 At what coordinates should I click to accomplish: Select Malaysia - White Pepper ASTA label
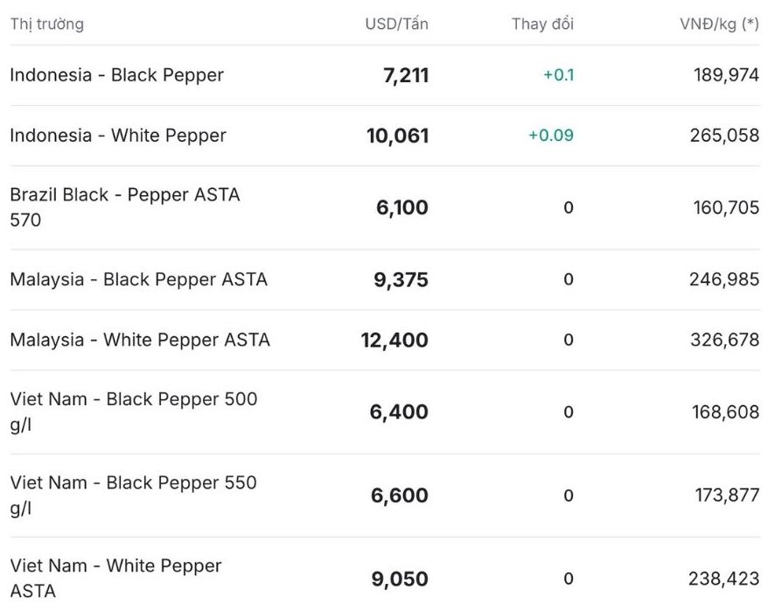[140, 340]
